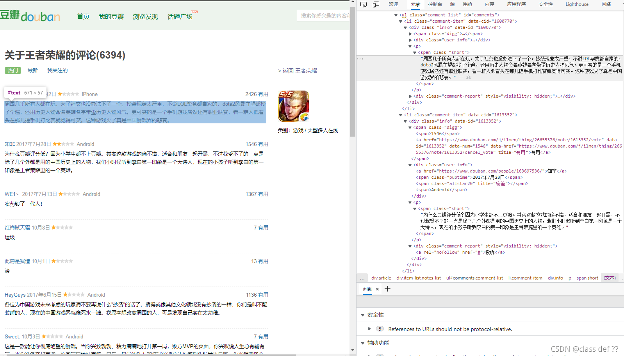Screen dimensions: 624x356
Task: Select the 热门 comments filter
Action: click(x=13, y=70)
